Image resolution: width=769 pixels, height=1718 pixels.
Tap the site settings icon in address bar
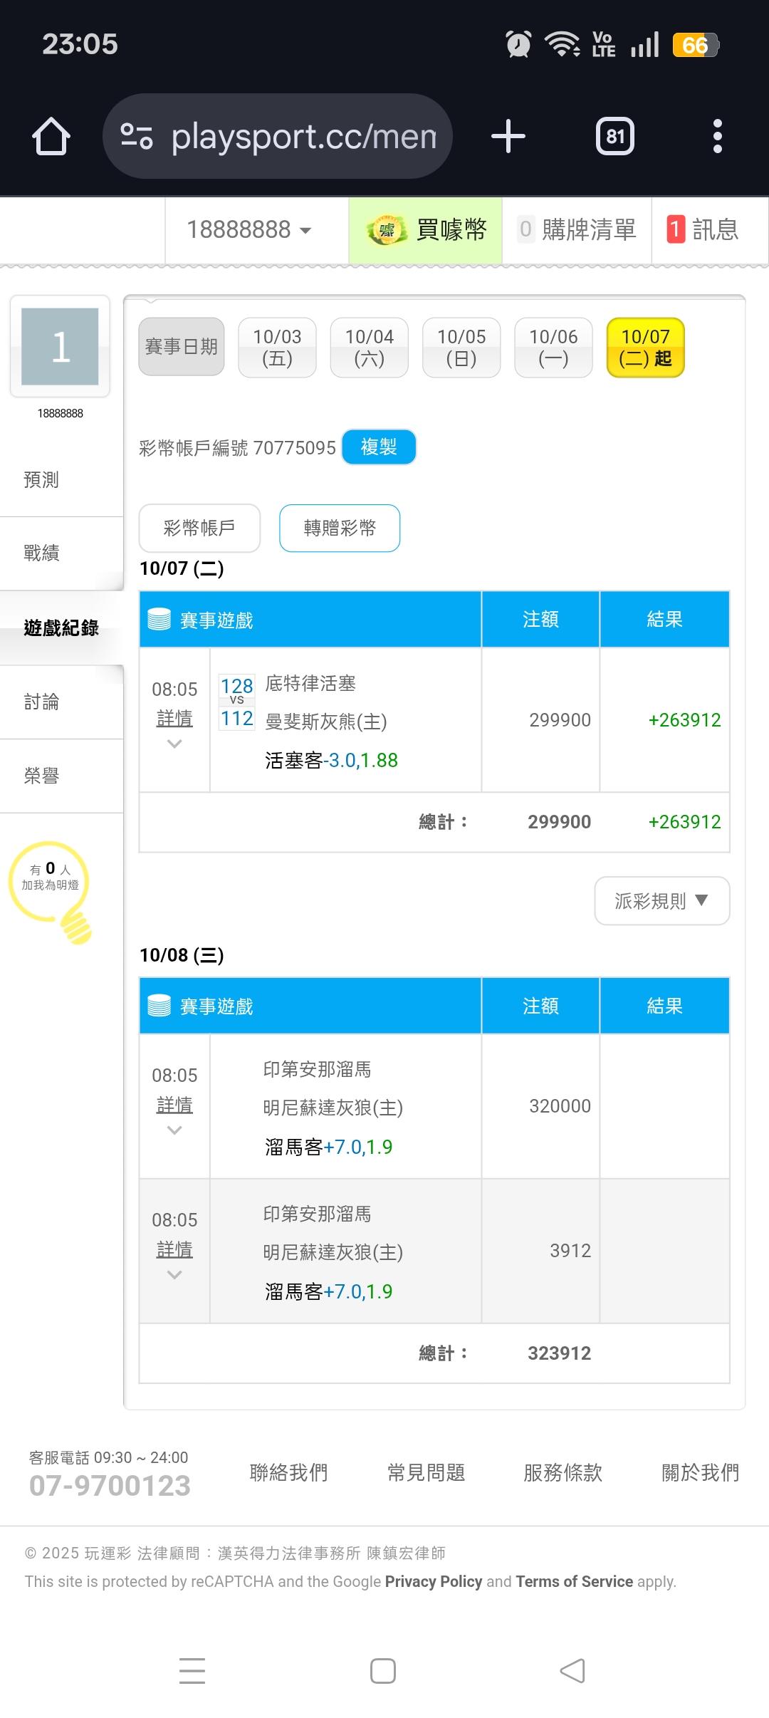tap(137, 136)
